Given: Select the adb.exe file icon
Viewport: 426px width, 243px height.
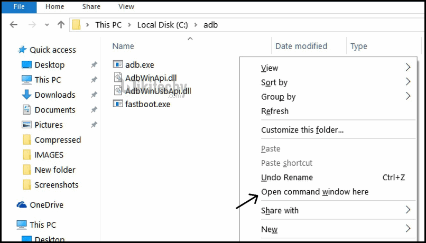Looking at the screenshot, I should 118,64.
